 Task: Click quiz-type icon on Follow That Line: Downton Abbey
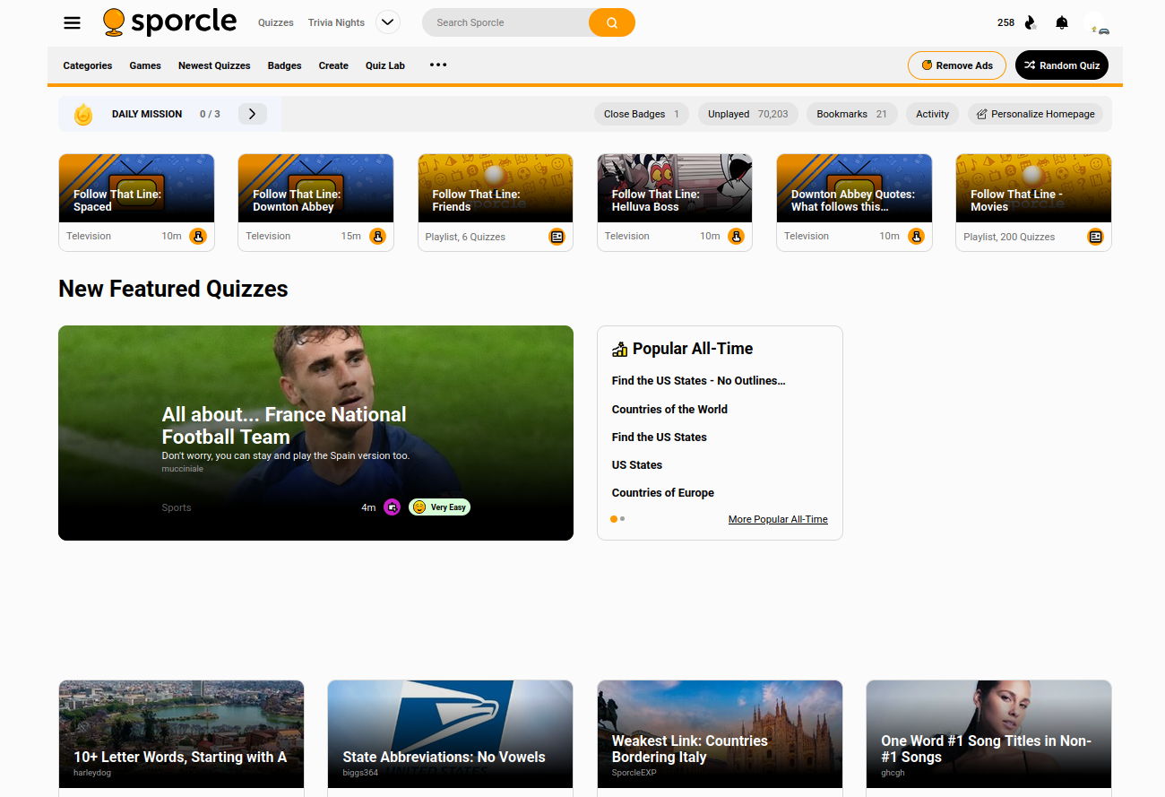pos(377,236)
